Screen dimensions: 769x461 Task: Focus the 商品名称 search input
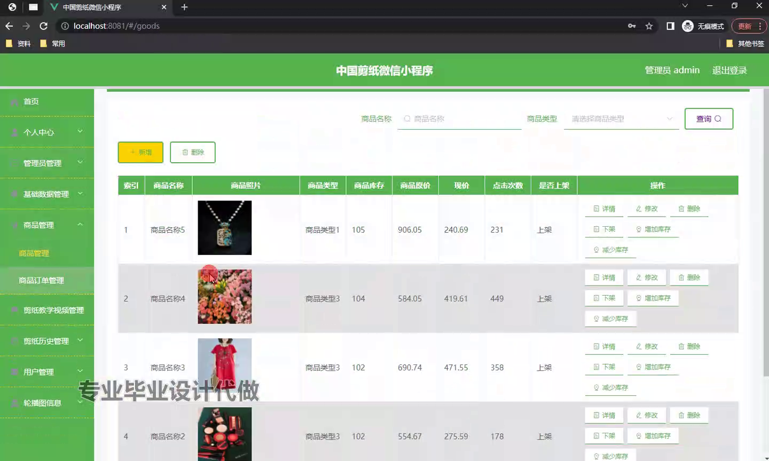[459, 119]
